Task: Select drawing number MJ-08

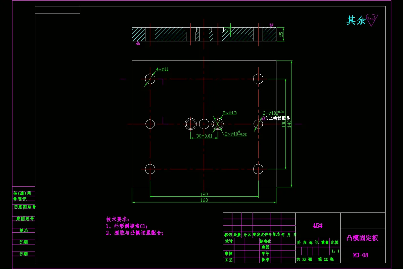Action: click(361, 255)
